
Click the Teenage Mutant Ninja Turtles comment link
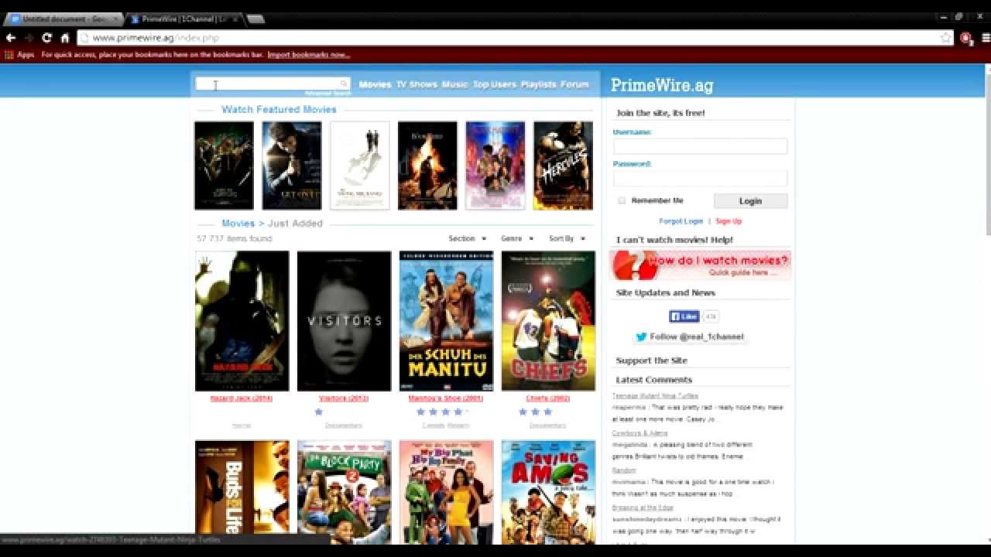(655, 396)
